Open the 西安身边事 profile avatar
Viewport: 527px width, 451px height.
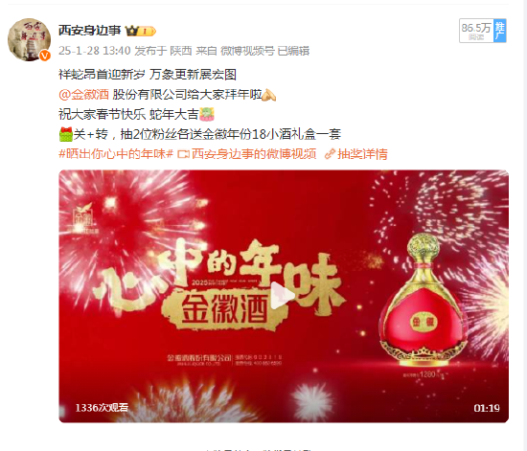pos(30,39)
